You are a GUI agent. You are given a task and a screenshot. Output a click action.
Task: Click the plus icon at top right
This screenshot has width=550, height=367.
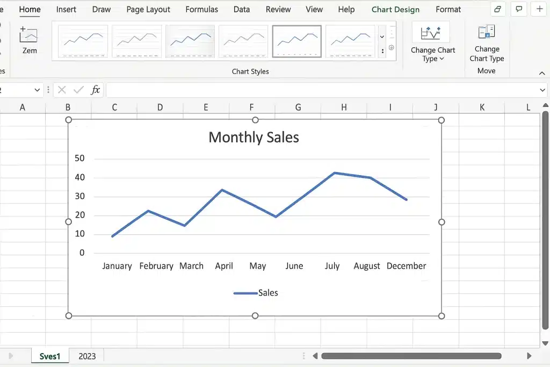click(539, 9)
